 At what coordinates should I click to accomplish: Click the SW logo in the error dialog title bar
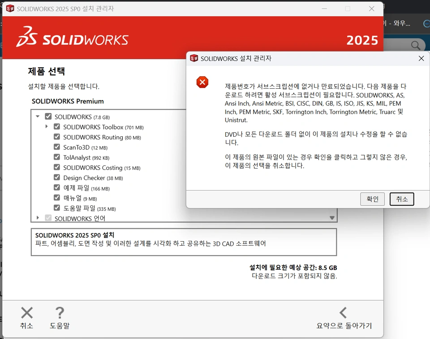[x=194, y=58]
